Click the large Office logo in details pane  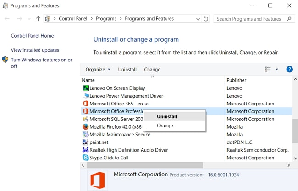coord(98,180)
